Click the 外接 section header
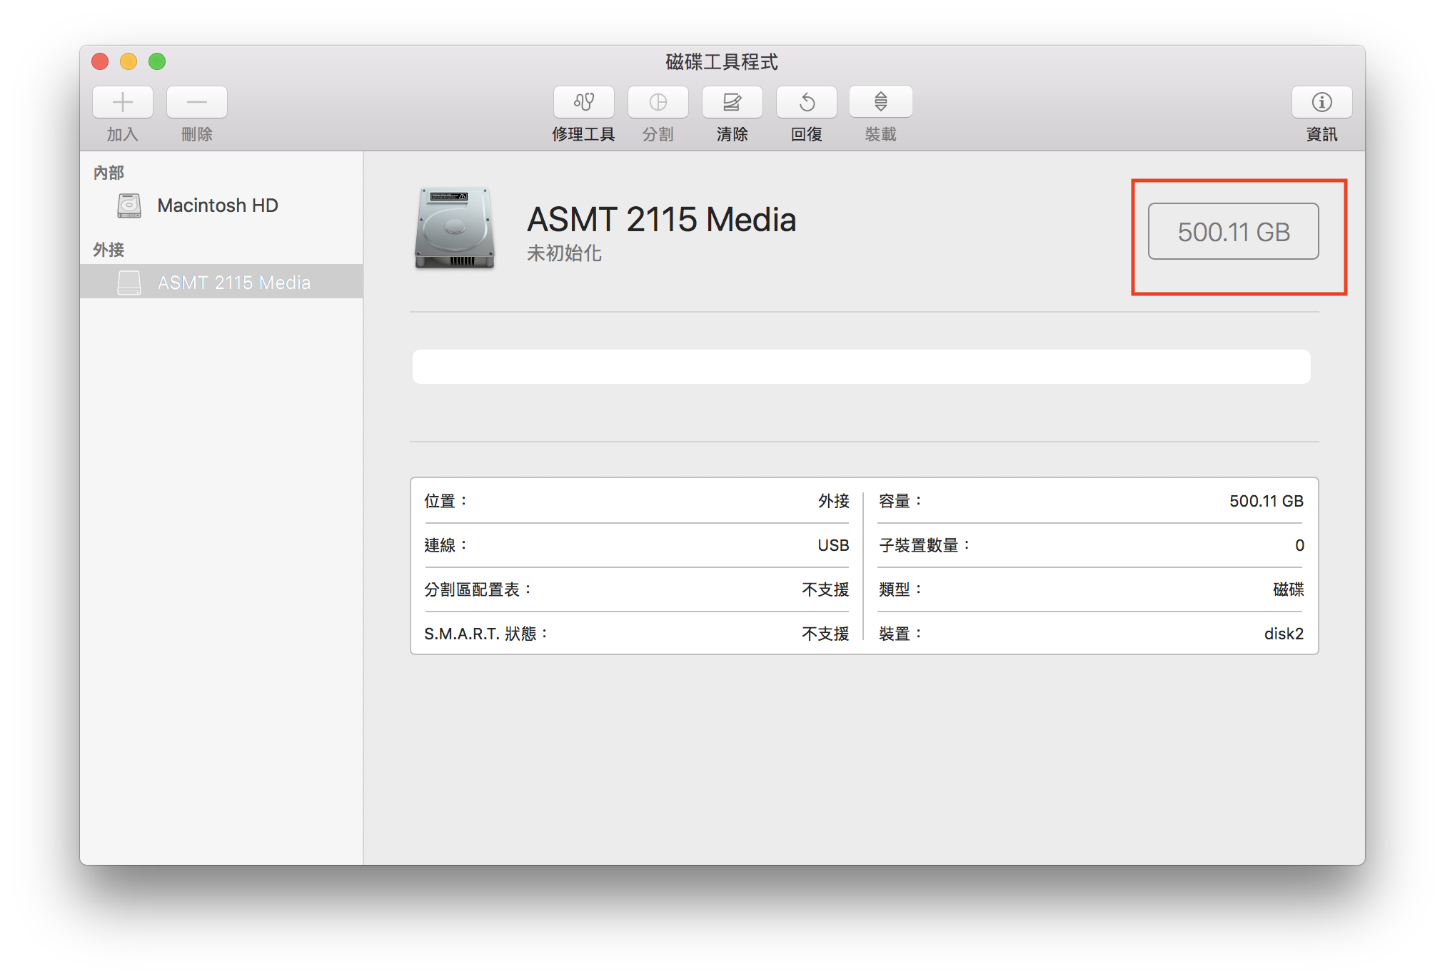Screen dimensions: 1445x979 (x=109, y=250)
